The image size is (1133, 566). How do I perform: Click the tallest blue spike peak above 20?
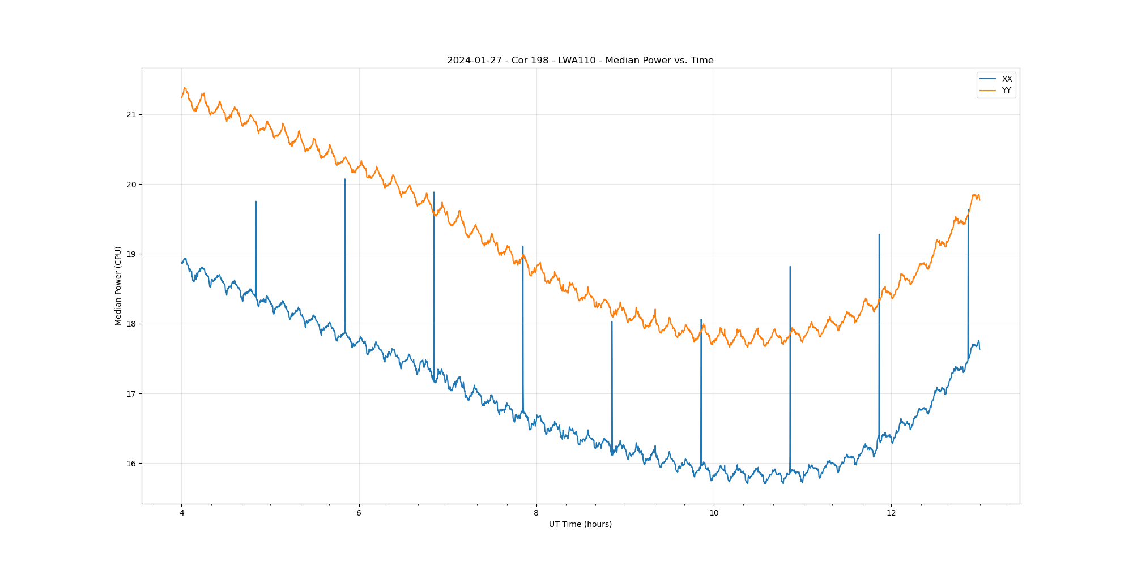coord(344,179)
